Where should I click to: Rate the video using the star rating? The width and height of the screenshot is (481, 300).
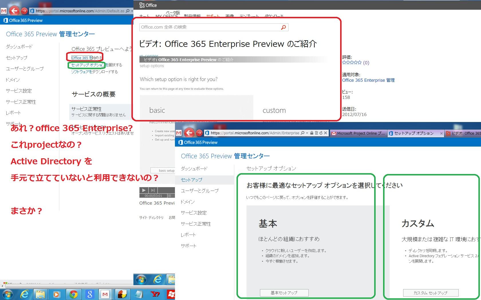pyautogui.click(x=352, y=62)
